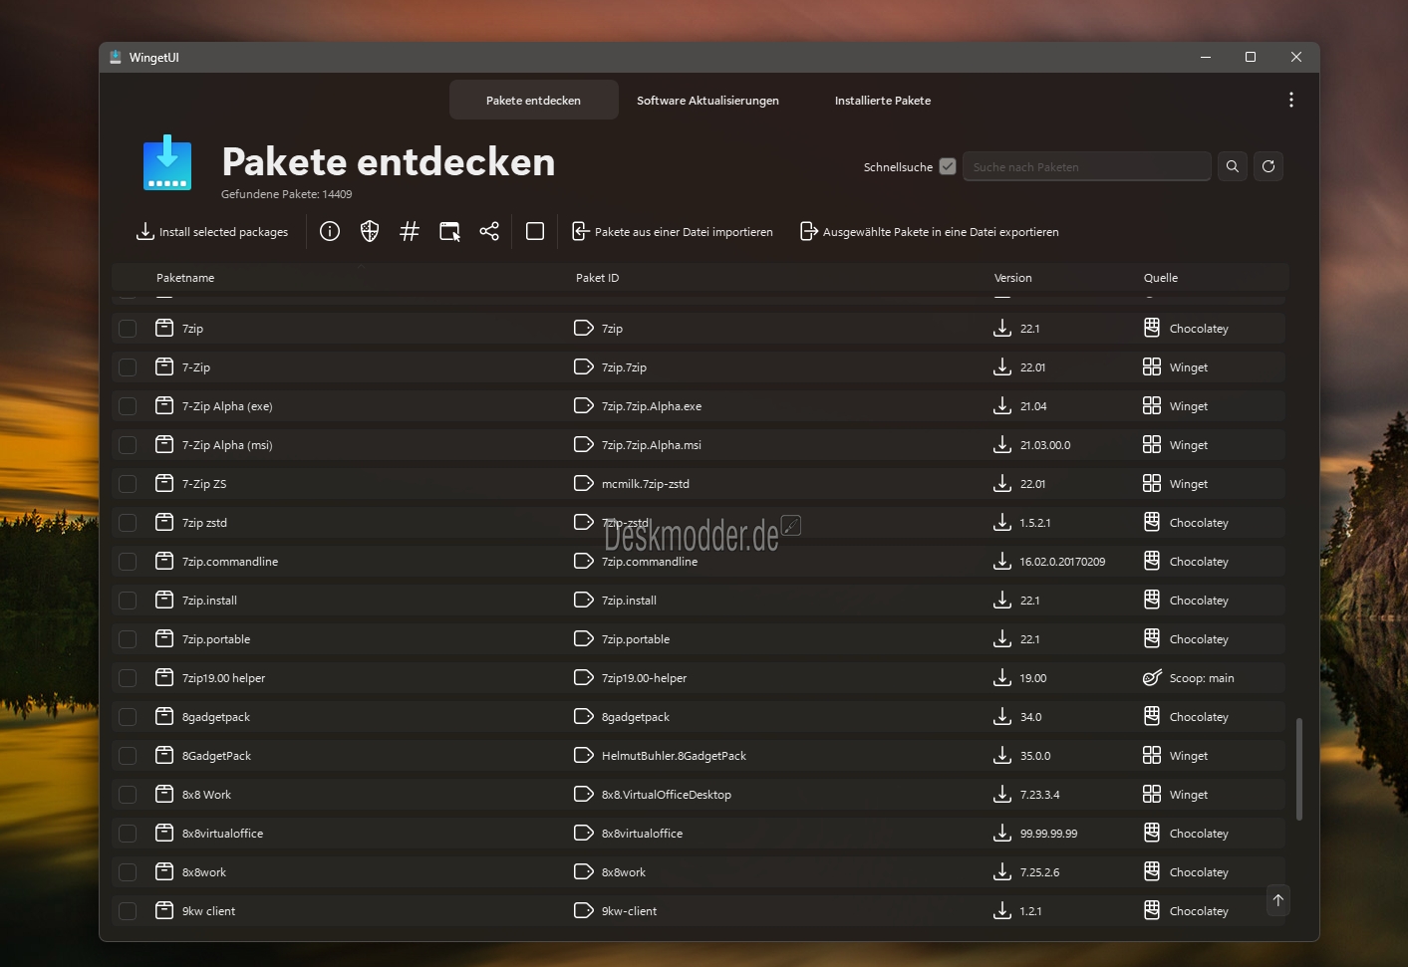1408x967 pixels.
Task: Select the 7-Zip package name
Action: pos(196,367)
